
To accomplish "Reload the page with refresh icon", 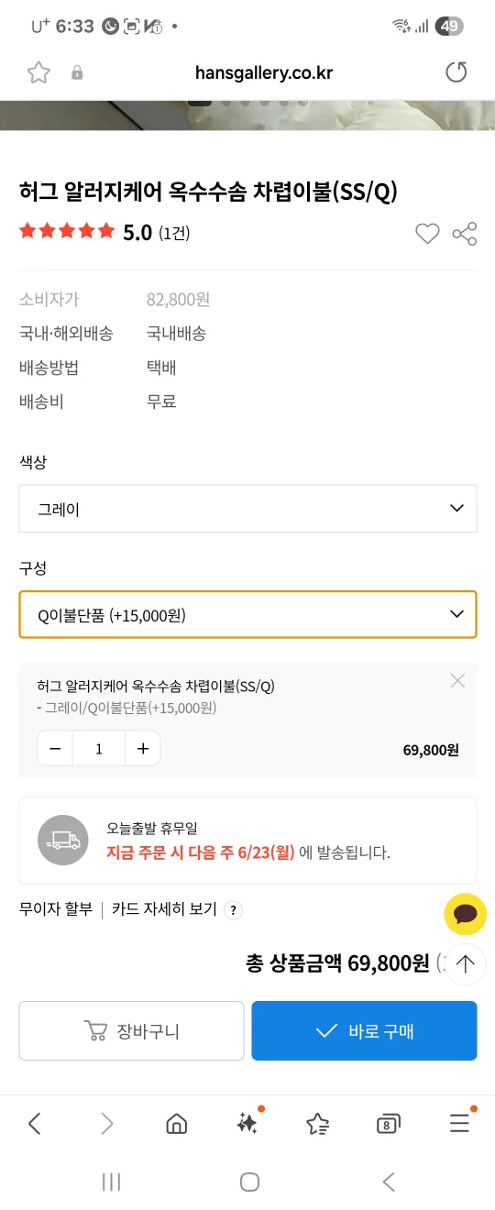I will tap(456, 72).
